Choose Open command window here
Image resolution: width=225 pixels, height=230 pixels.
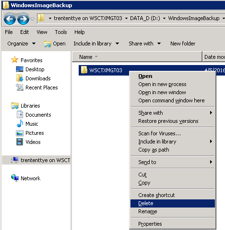pos(173,100)
